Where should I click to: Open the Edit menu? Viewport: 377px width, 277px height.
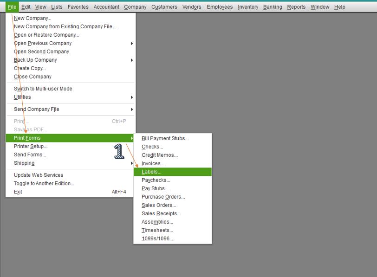26,7
